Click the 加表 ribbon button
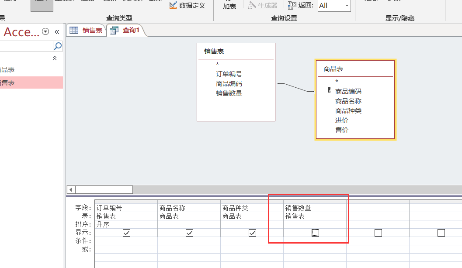 pyautogui.click(x=229, y=5)
